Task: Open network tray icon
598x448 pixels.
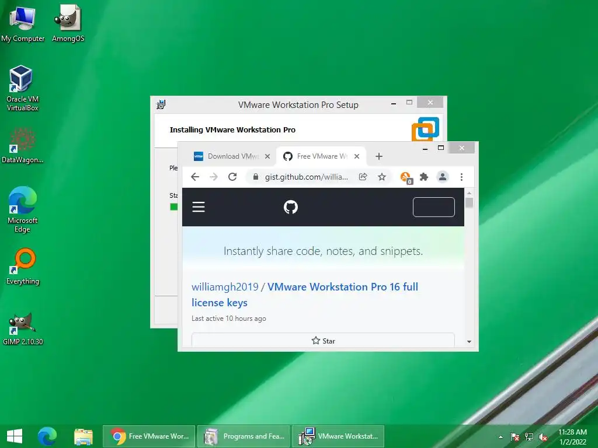Action: click(529, 437)
